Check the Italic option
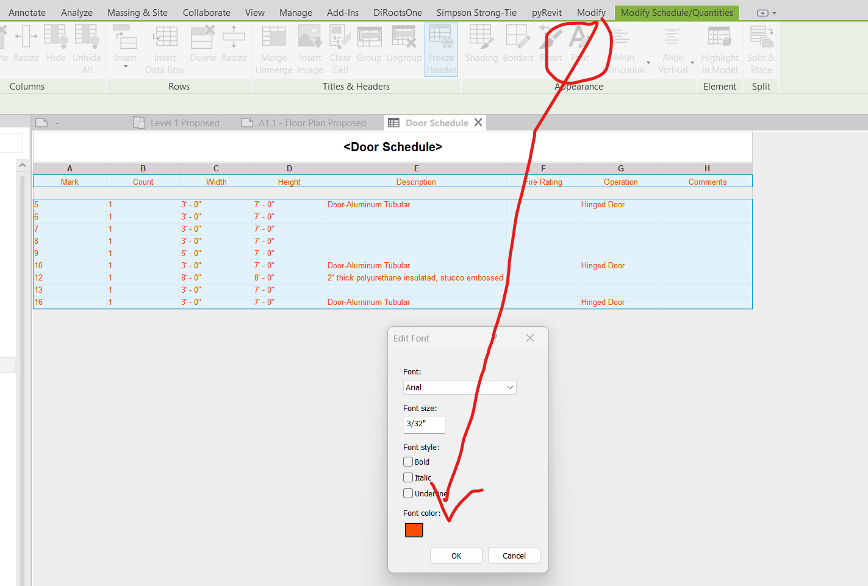 408,477
